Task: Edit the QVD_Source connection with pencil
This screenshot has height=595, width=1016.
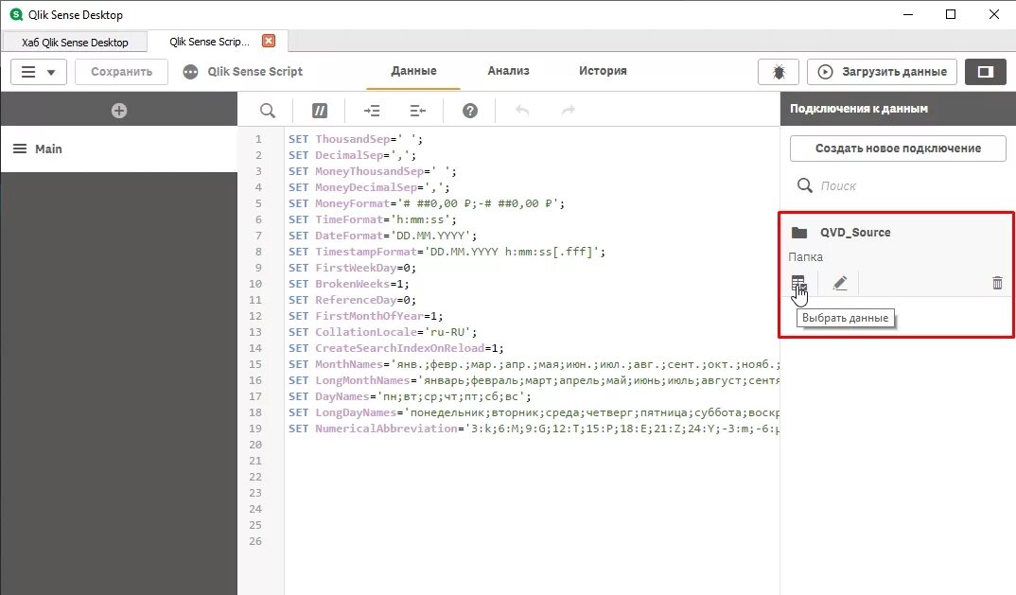Action: tap(840, 283)
